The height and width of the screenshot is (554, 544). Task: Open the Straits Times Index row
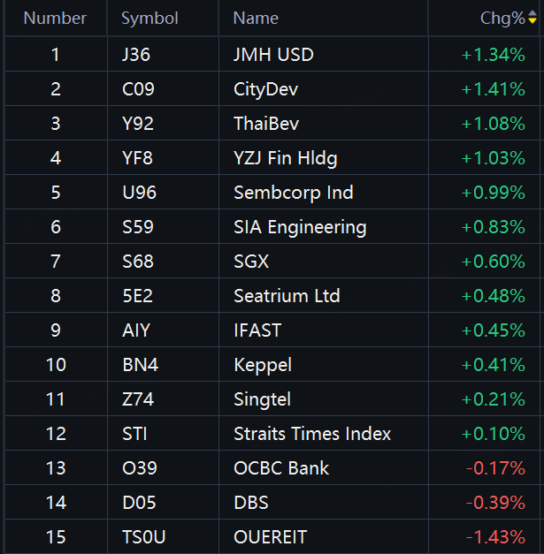[311, 434]
